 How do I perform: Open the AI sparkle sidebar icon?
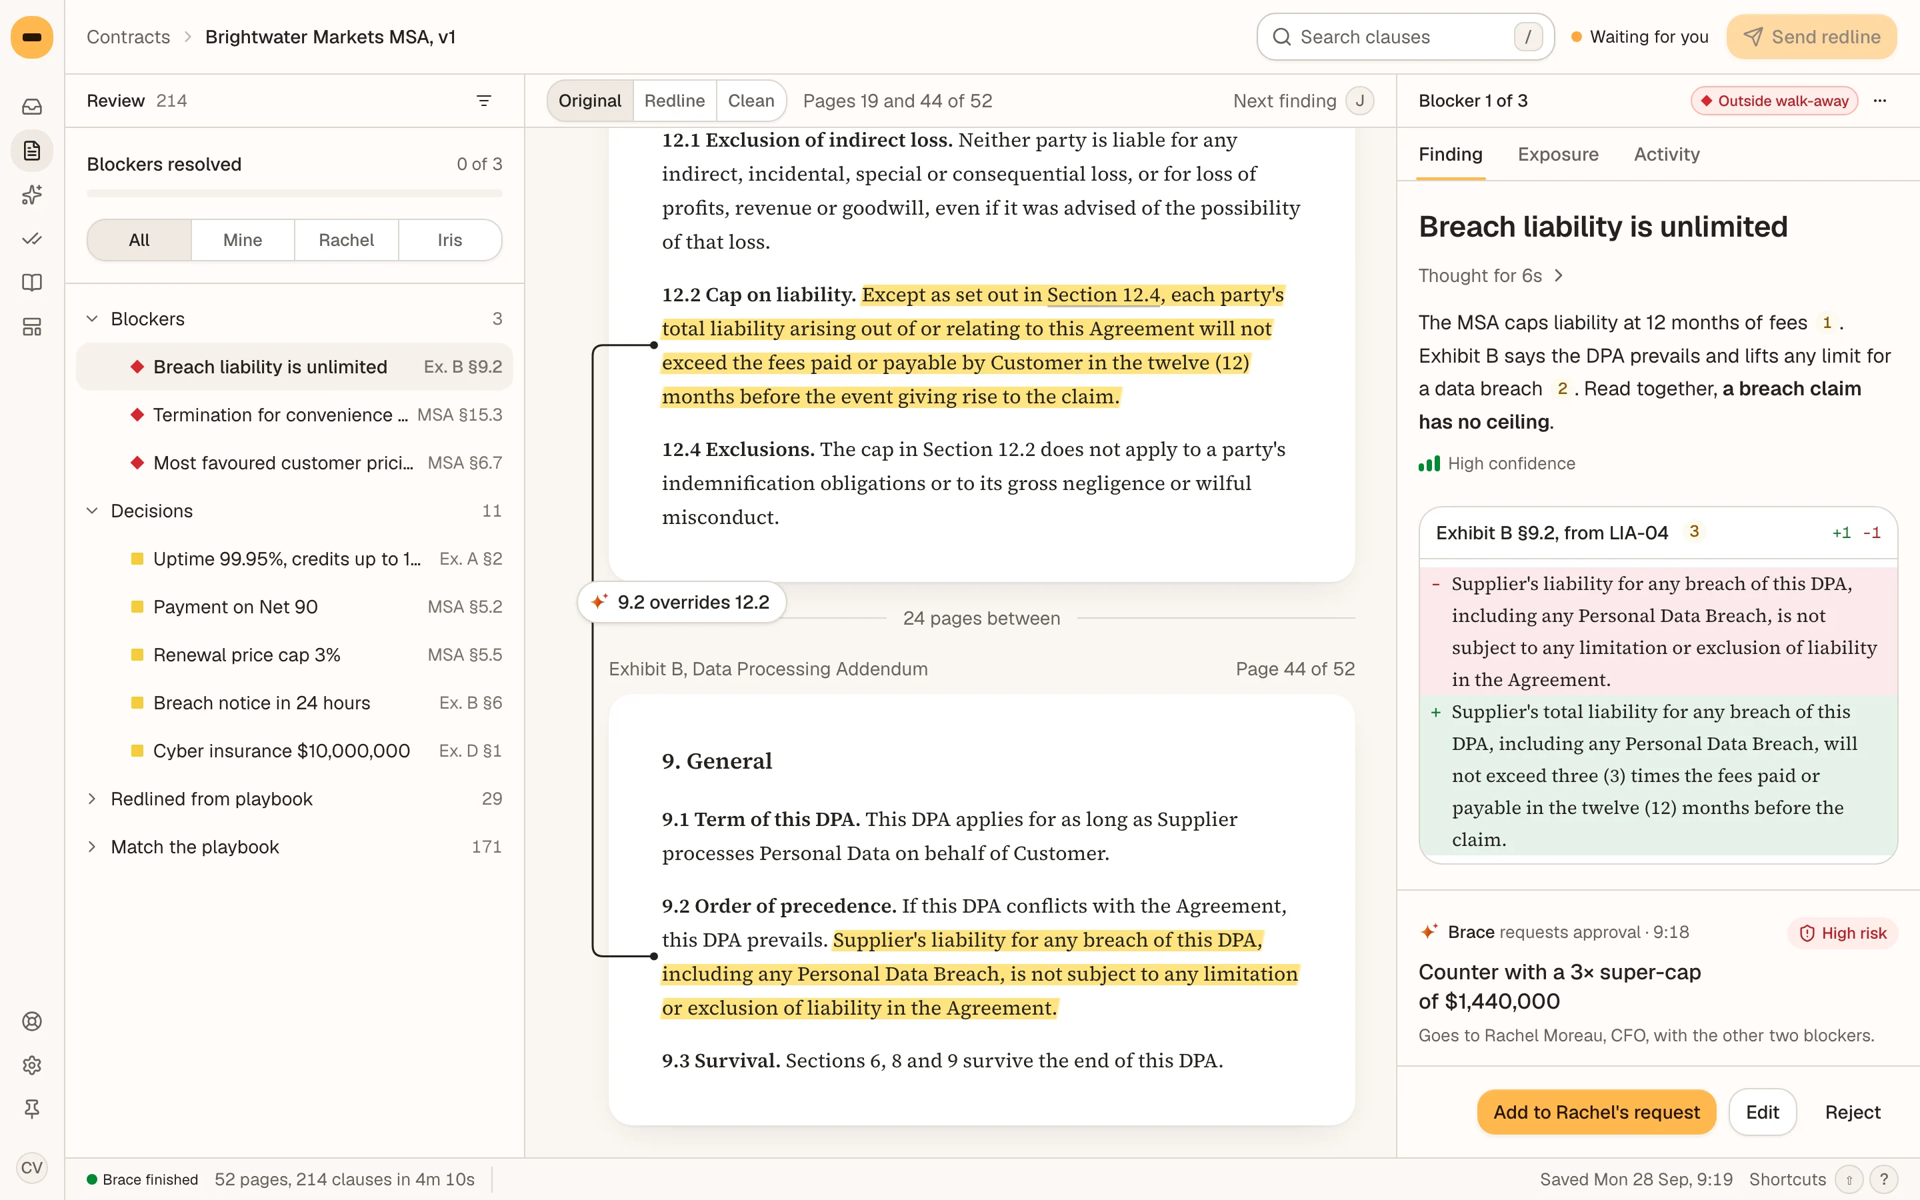(32, 195)
